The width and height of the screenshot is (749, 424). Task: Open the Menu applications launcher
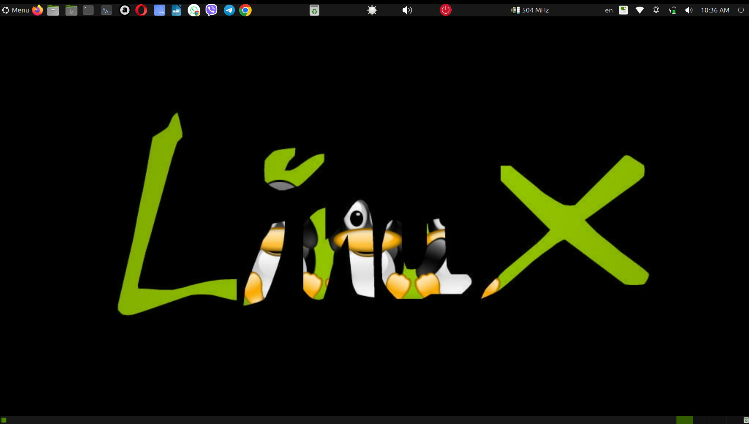pyautogui.click(x=16, y=10)
